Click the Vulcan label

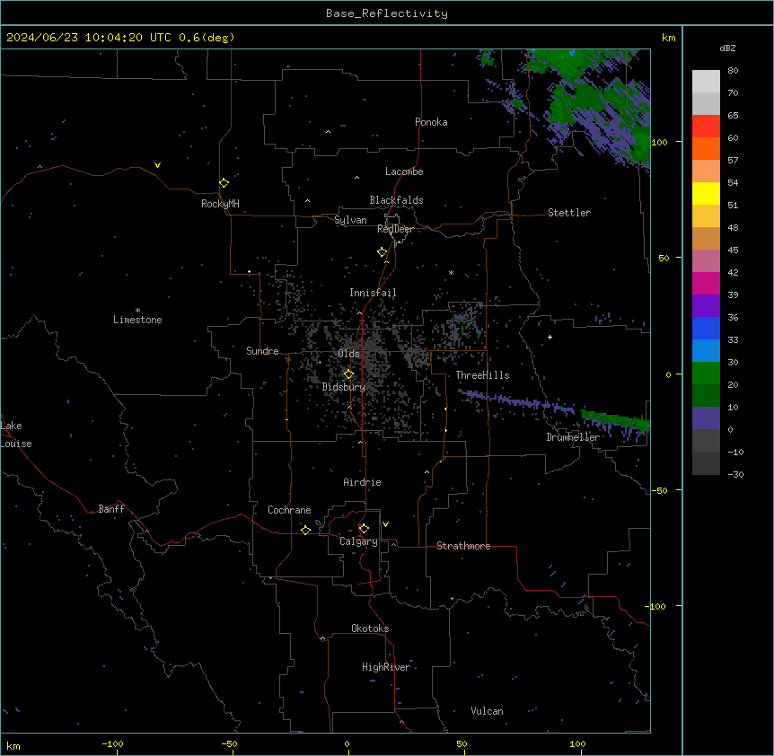click(x=487, y=711)
